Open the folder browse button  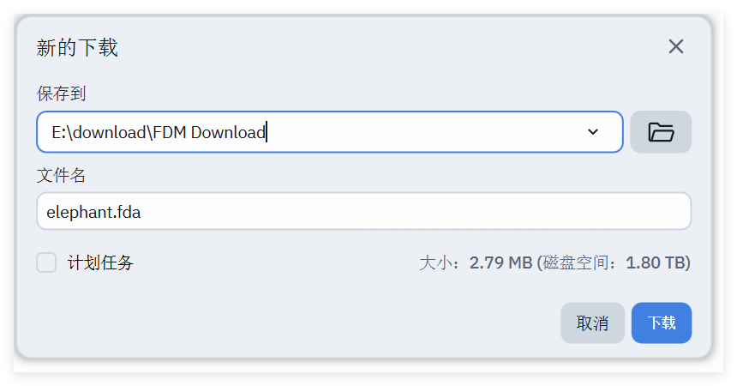(661, 132)
